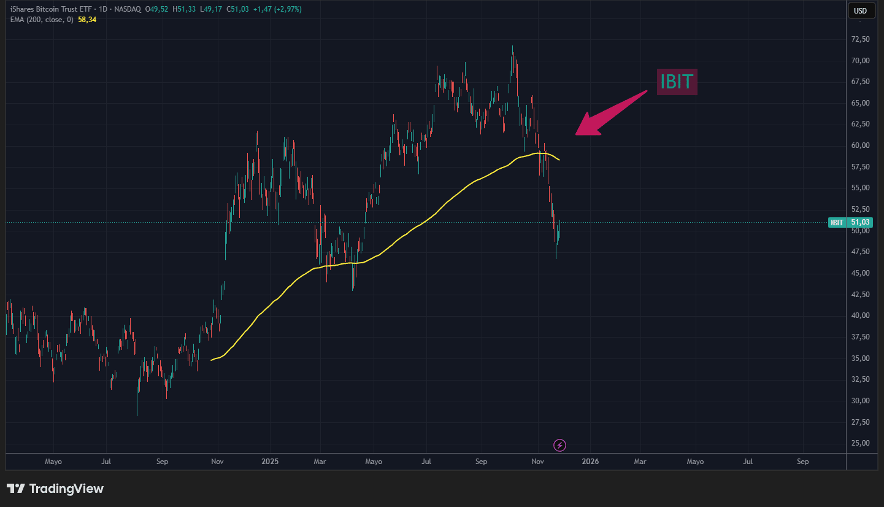
Task: Click the 55,00 price axis label
Action: 861,188
